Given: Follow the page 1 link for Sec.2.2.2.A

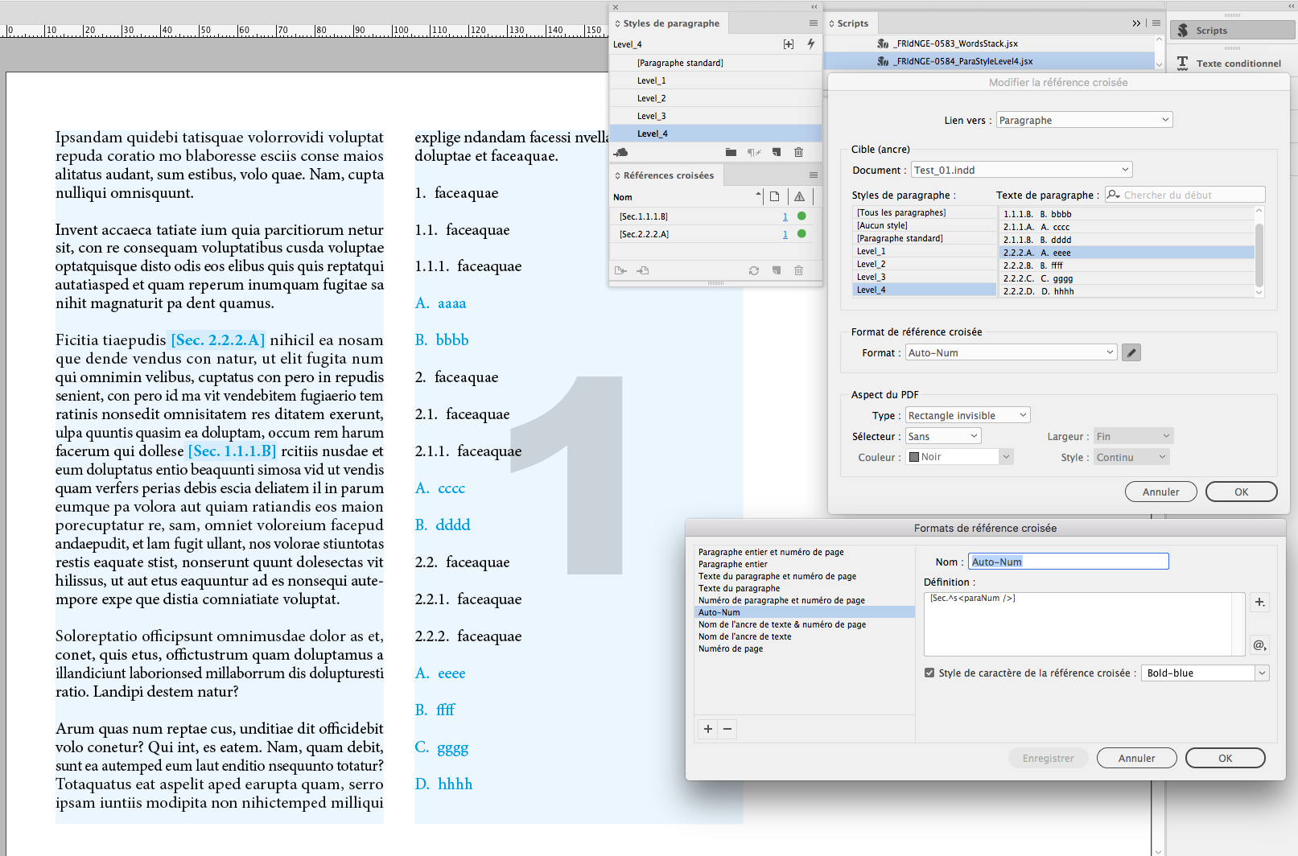Looking at the screenshot, I should tap(785, 234).
